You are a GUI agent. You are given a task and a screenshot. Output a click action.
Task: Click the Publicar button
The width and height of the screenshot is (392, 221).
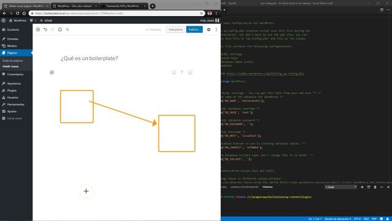pos(194,29)
